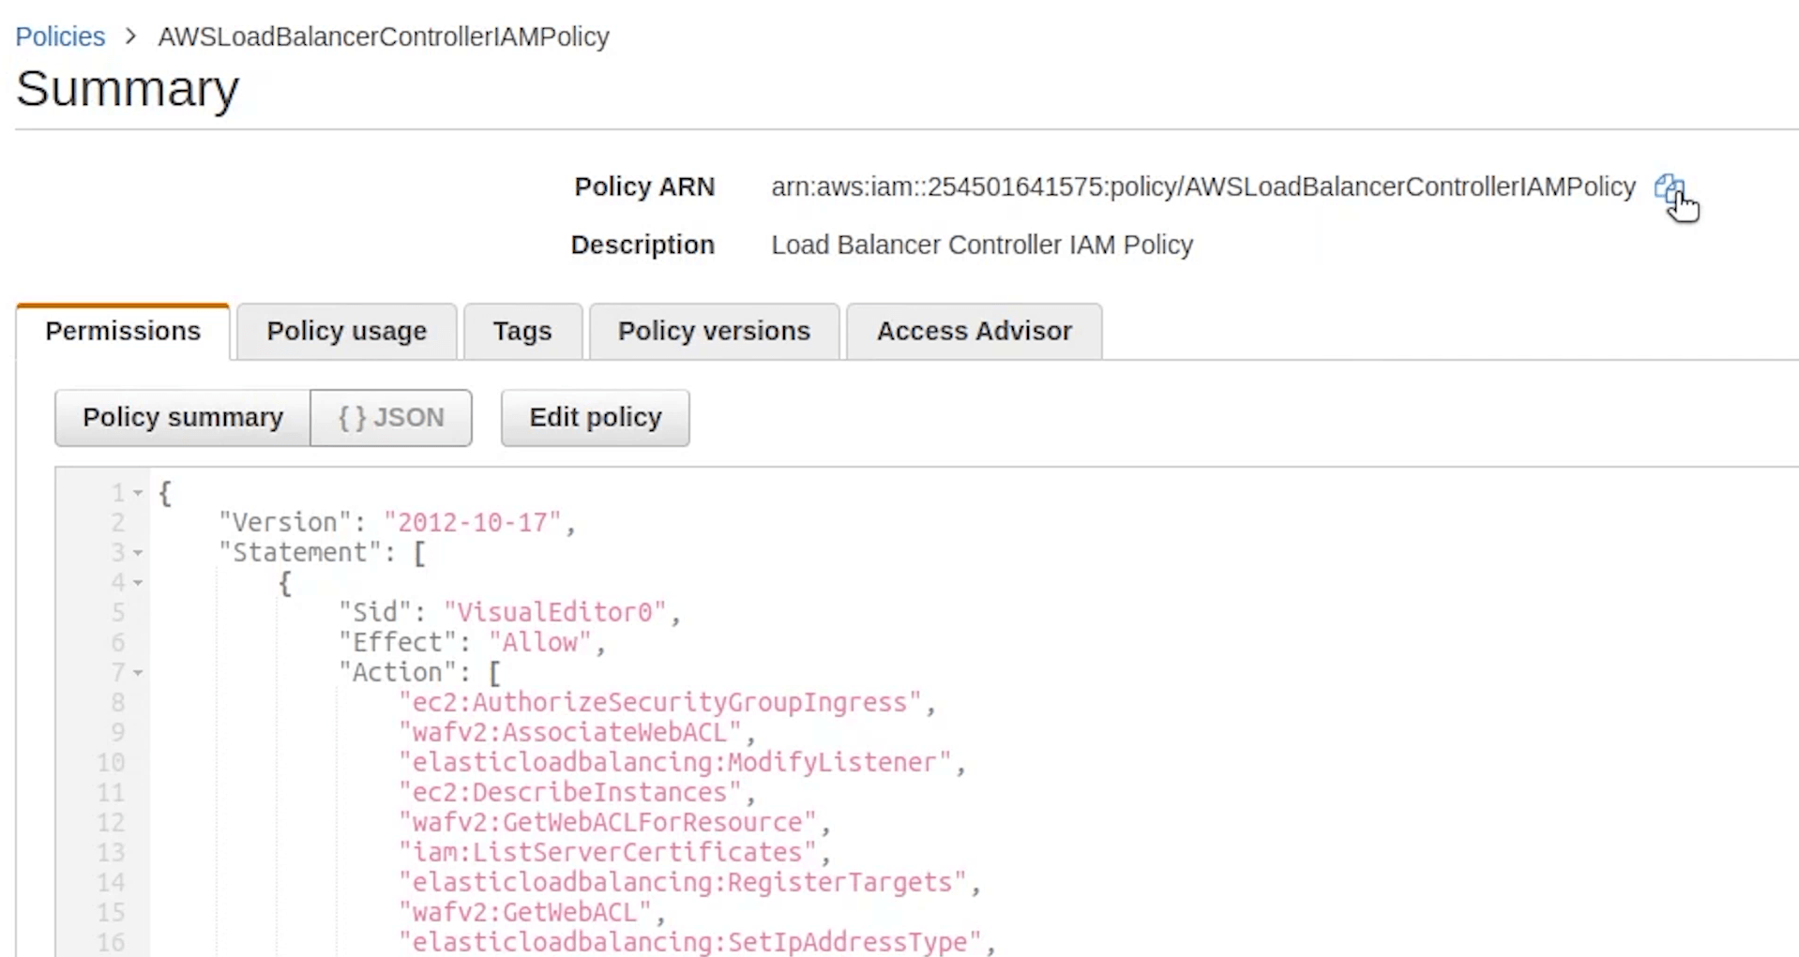Collapse the Action array fold arrow

click(138, 673)
